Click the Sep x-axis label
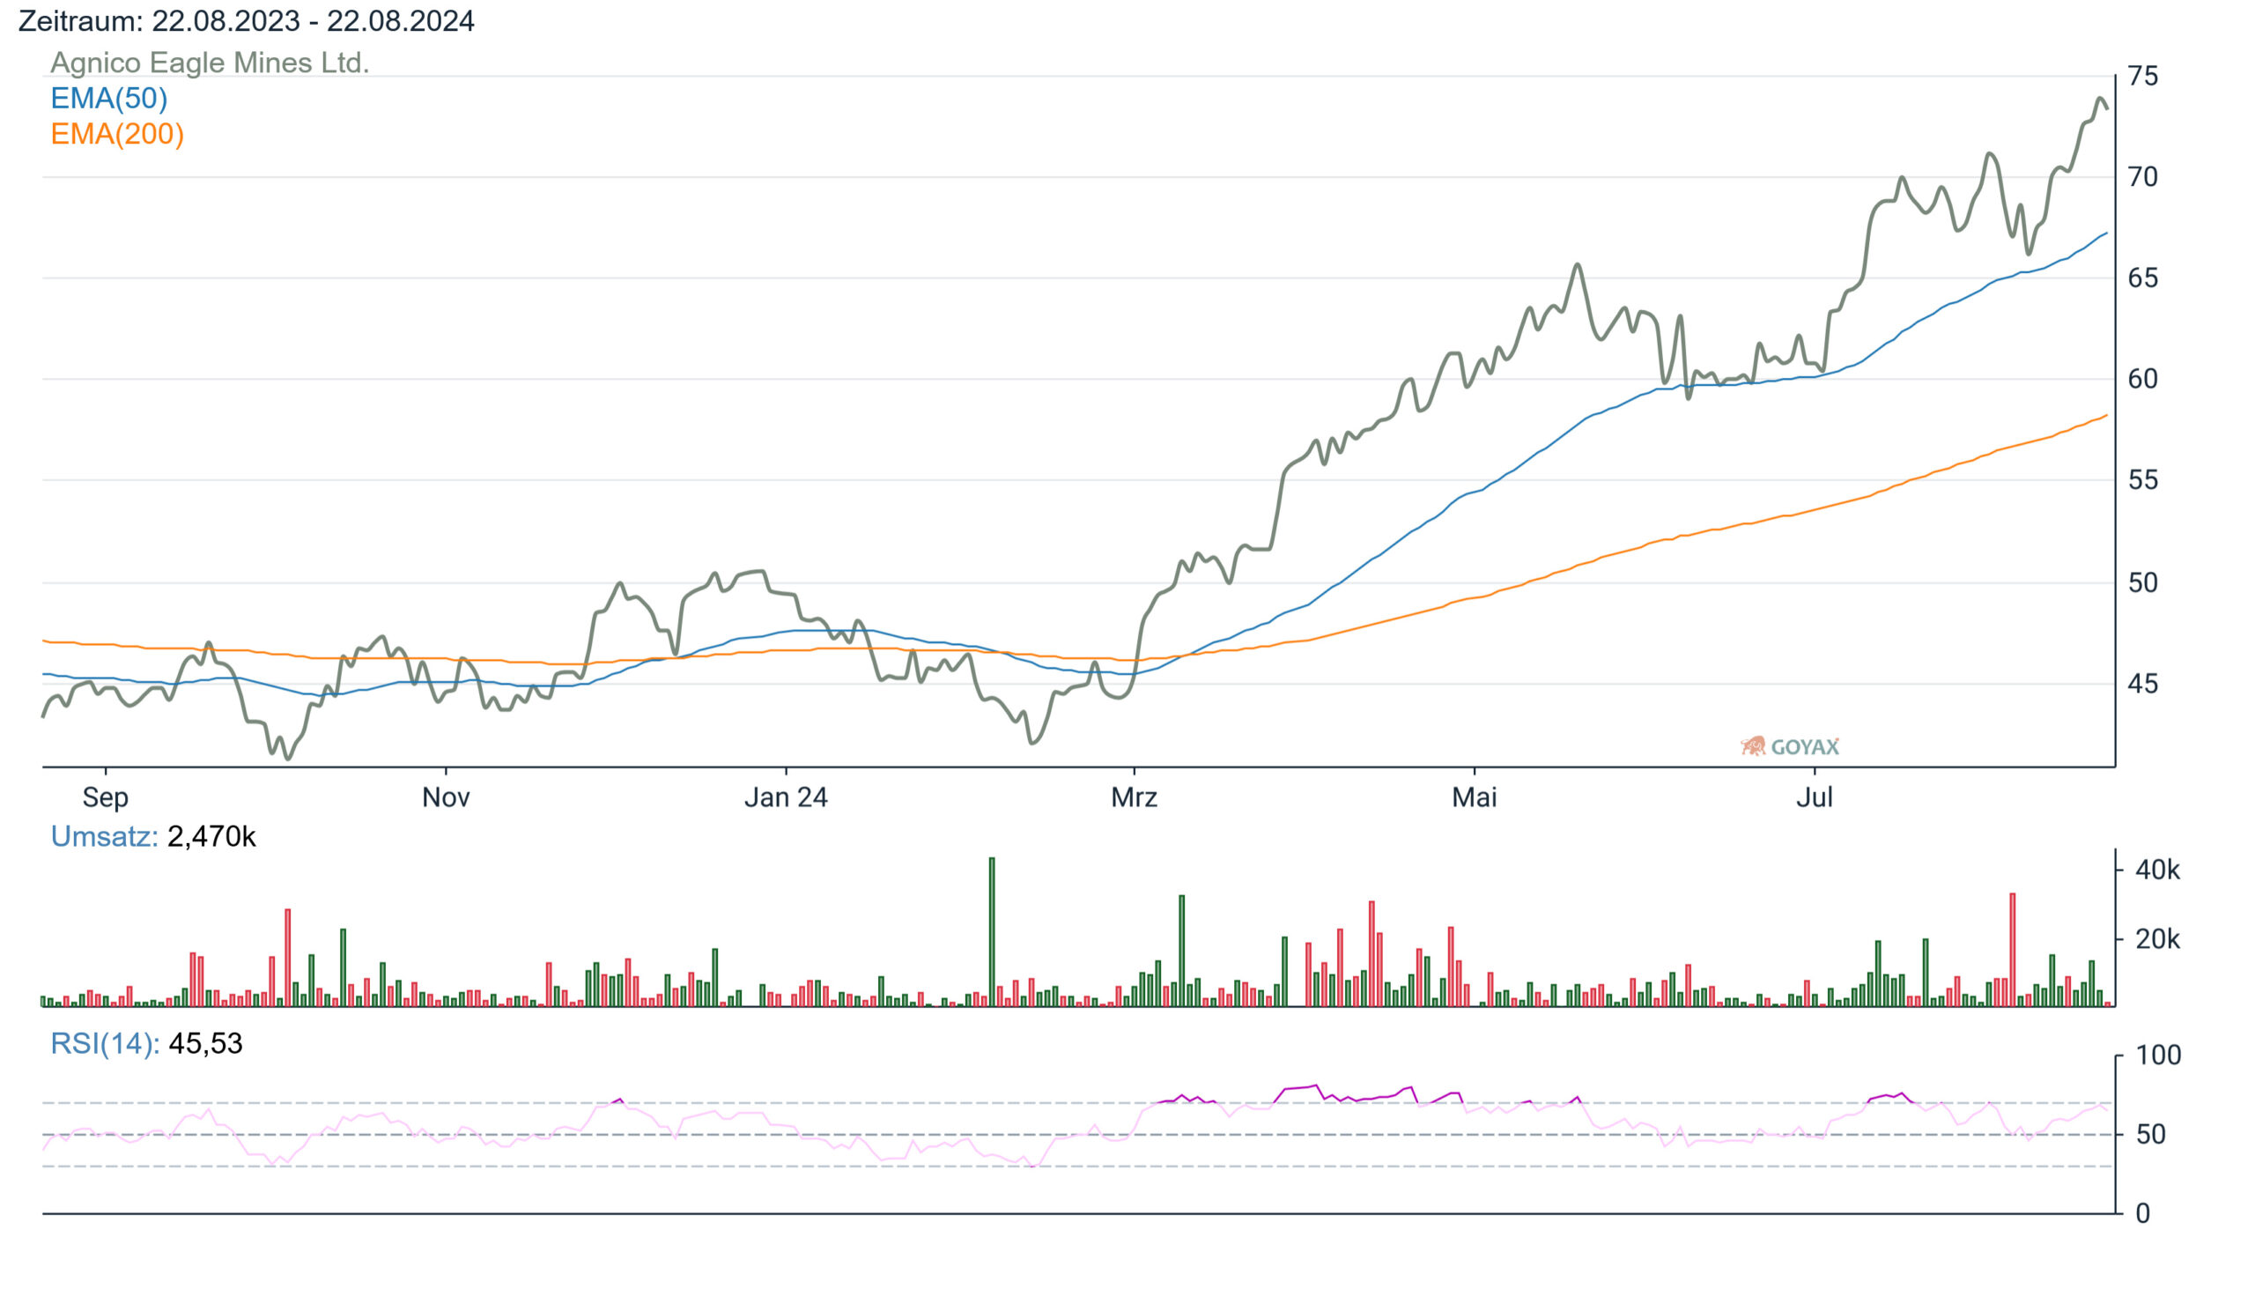Screen dimensions: 2255x1289 pos(106,797)
